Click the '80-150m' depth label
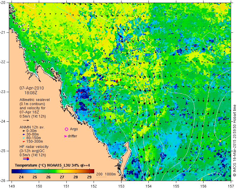The height and width of the screenshot is (189, 237). 33,138
